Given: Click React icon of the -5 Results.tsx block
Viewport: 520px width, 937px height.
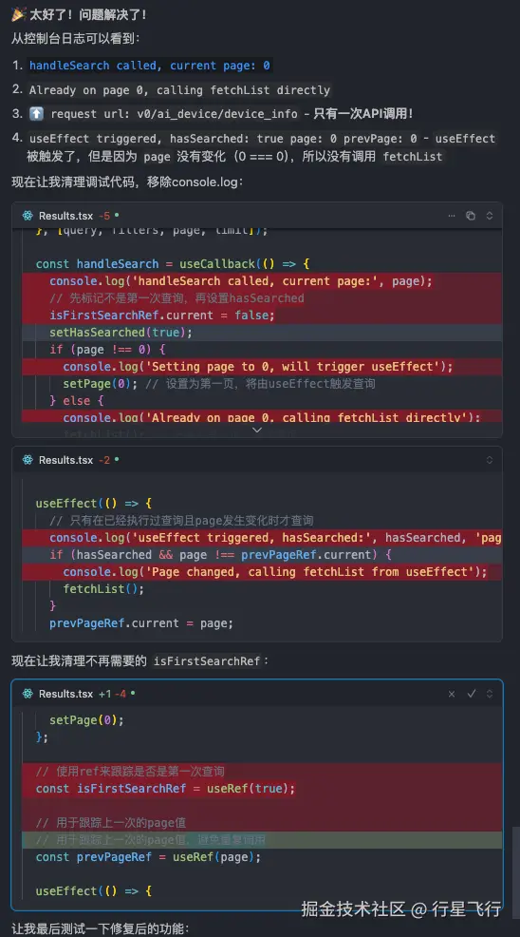Looking at the screenshot, I should (28, 216).
